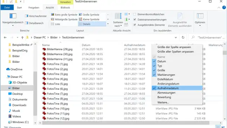227x128 pixels.
Task: Select Musik in the navigation pane
Action: pyautogui.click(x=14, y=111)
